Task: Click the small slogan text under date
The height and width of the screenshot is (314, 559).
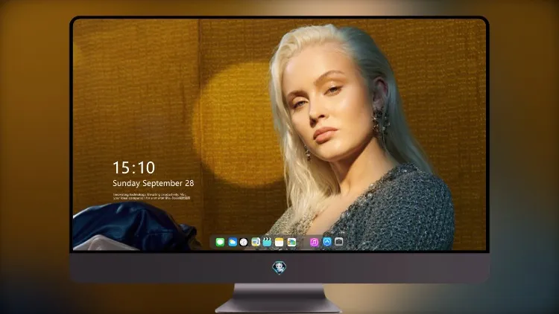Action: (x=152, y=196)
